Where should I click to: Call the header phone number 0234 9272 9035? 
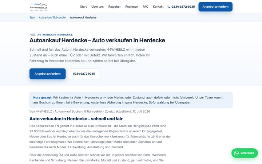point(183,7)
